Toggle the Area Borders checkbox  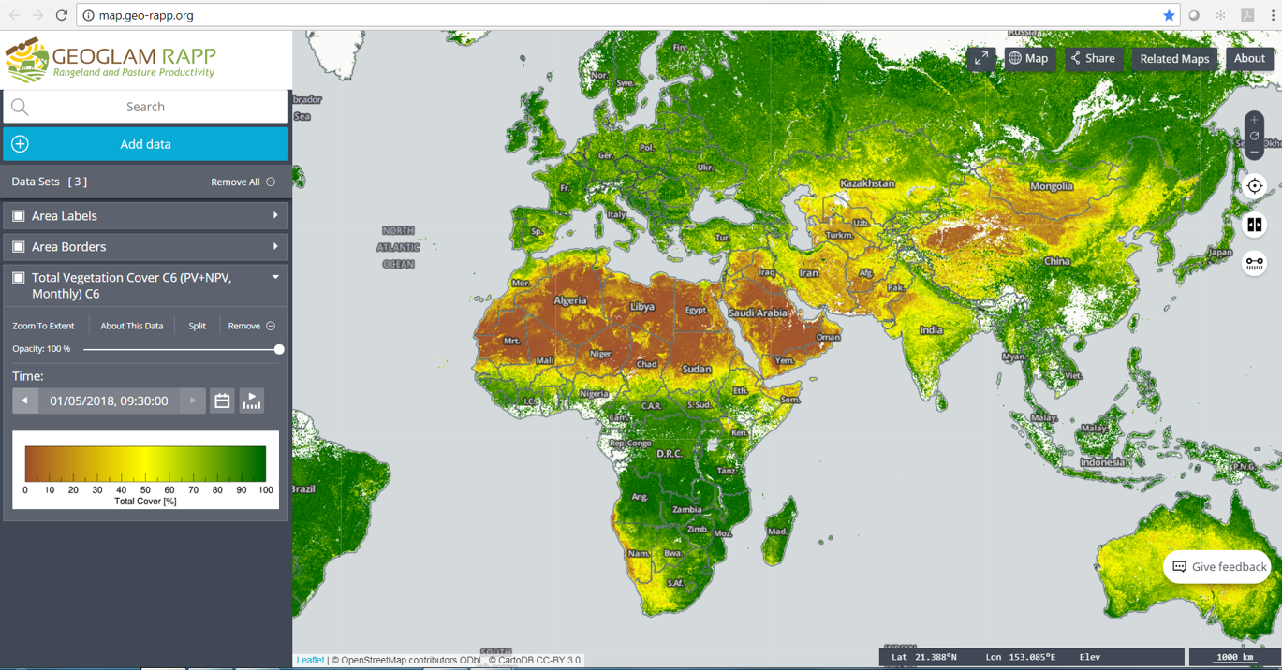point(19,247)
